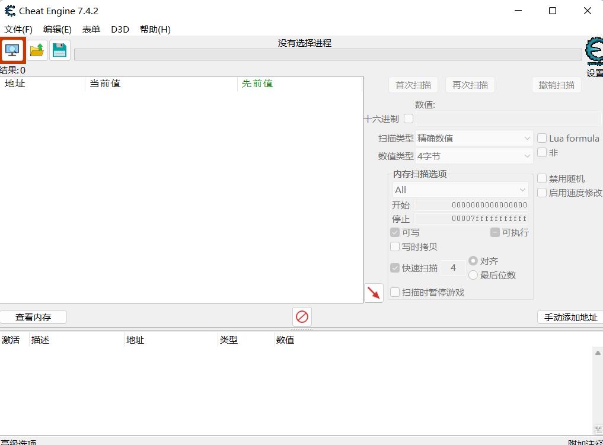Viewport: 603px width, 445px height.
Task: Click the 再次扫描 next scan button
Action: (x=470, y=85)
